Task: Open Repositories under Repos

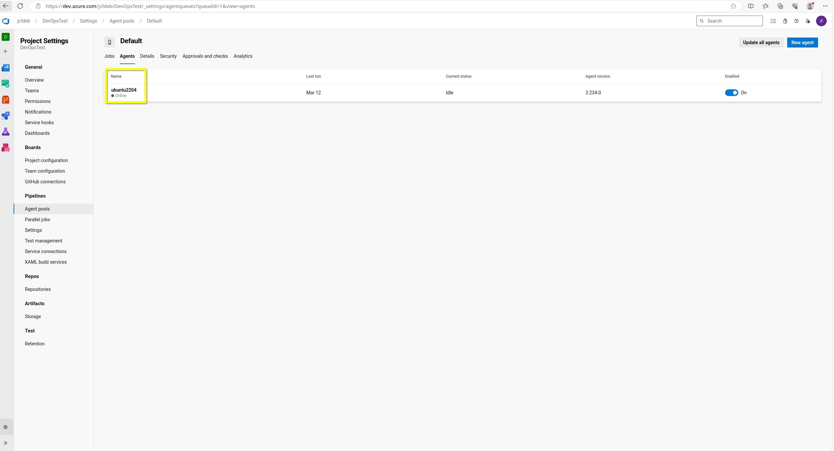Action: pyautogui.click(x=38, y=289)
